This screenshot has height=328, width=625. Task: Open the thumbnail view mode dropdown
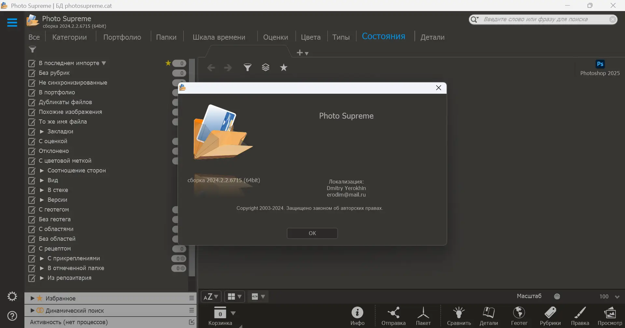click(235, 296)
